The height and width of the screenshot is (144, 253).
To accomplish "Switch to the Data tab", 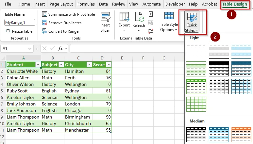I will [x=103, y=4].
